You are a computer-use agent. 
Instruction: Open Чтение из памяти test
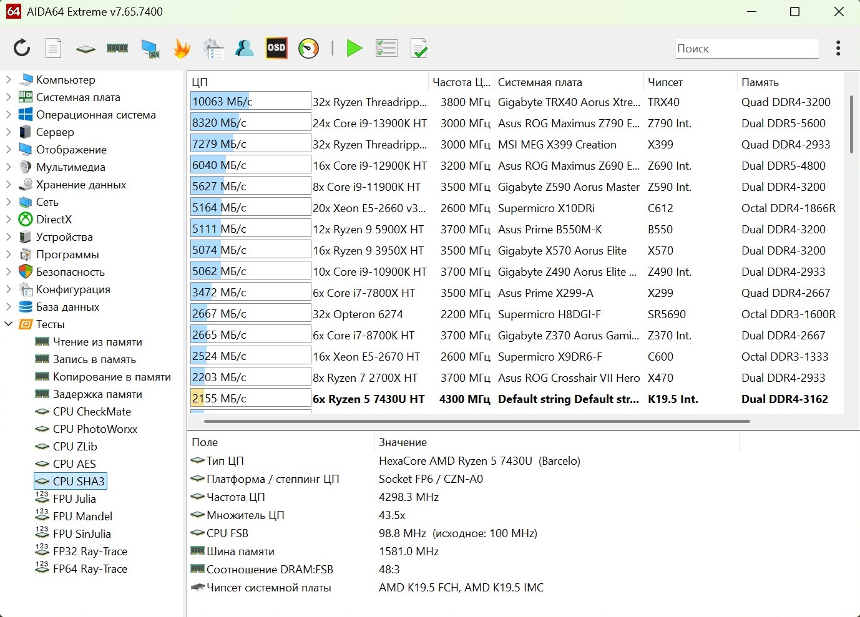point(97,342)
